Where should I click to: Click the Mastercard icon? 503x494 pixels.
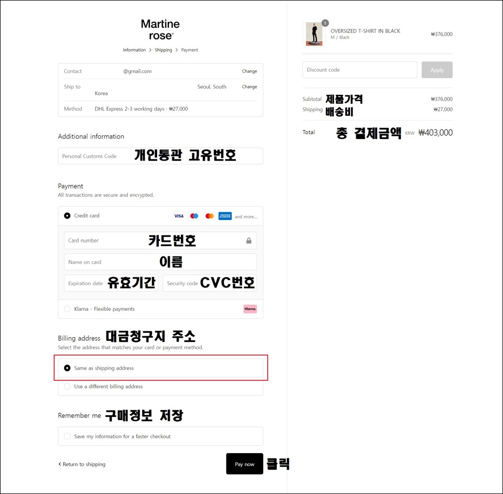click(210, 216)
